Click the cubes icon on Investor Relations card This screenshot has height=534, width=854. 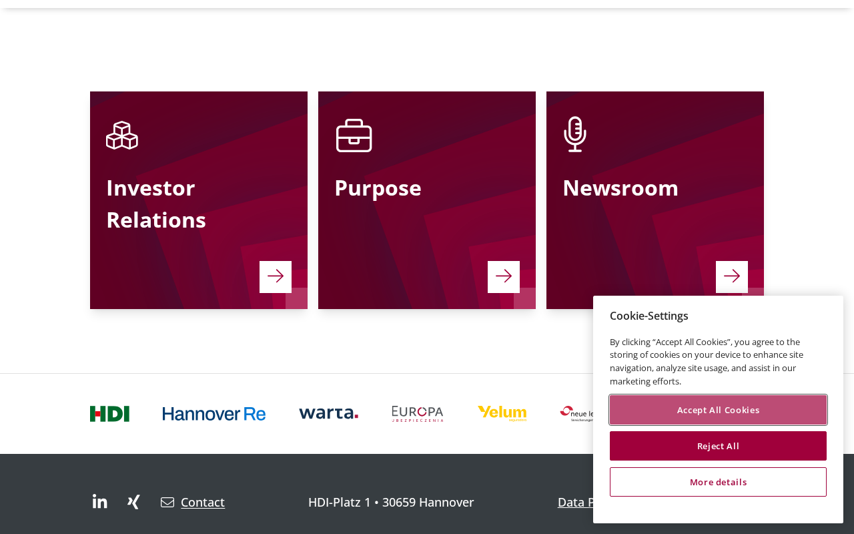122,136
